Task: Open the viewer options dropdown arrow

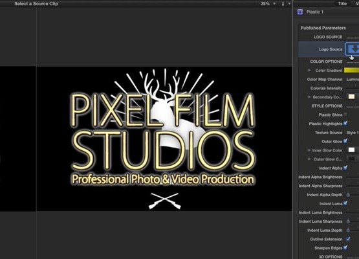Action: pos(289,4)
